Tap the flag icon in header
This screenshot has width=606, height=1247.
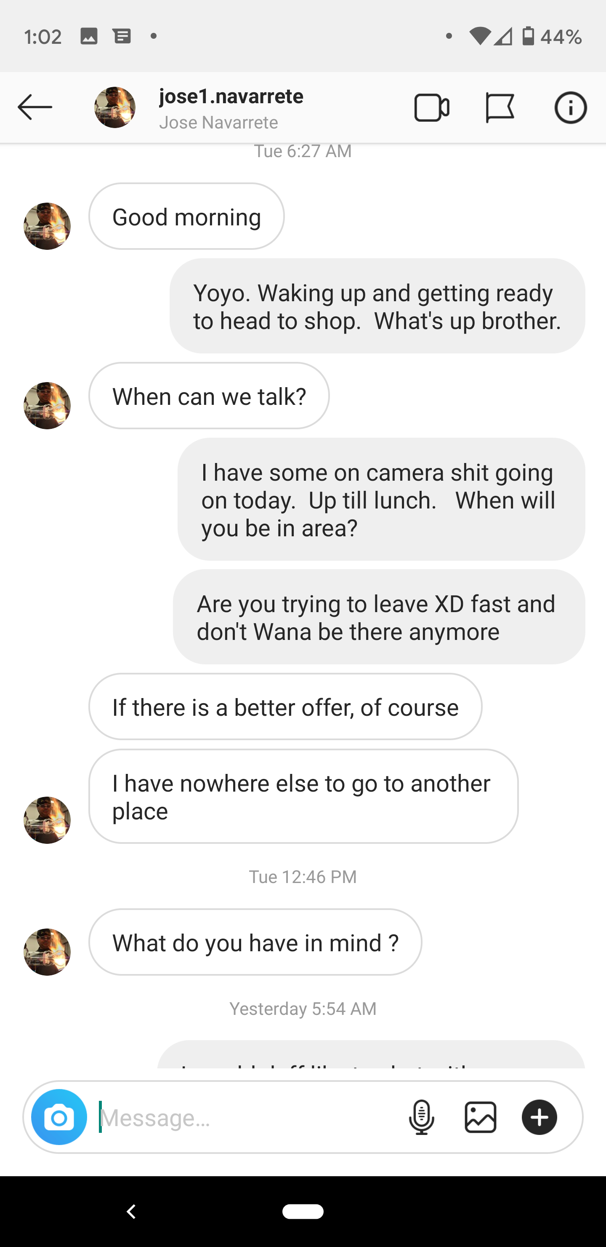[x=500, y=107]
